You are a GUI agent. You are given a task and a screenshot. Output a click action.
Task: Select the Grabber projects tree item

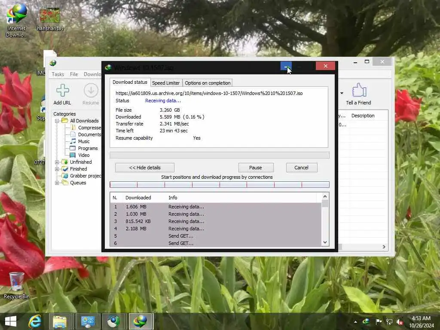coord(82,176)
